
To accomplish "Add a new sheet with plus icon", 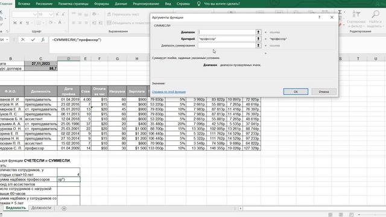I will [64, 209].
